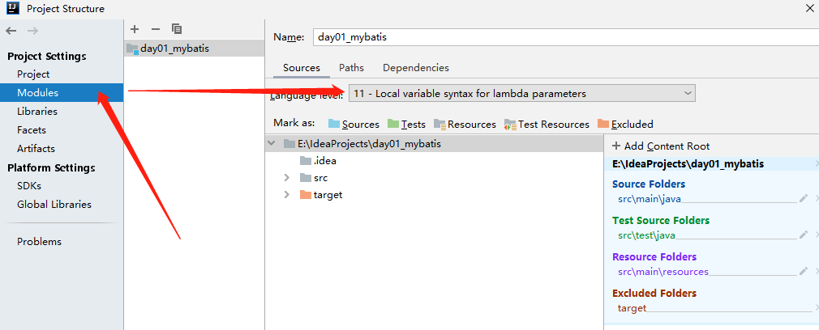819x330 pixels.
Task: Click the remove module minus icon
Action: pyautogui.click(x=155, y=29)
